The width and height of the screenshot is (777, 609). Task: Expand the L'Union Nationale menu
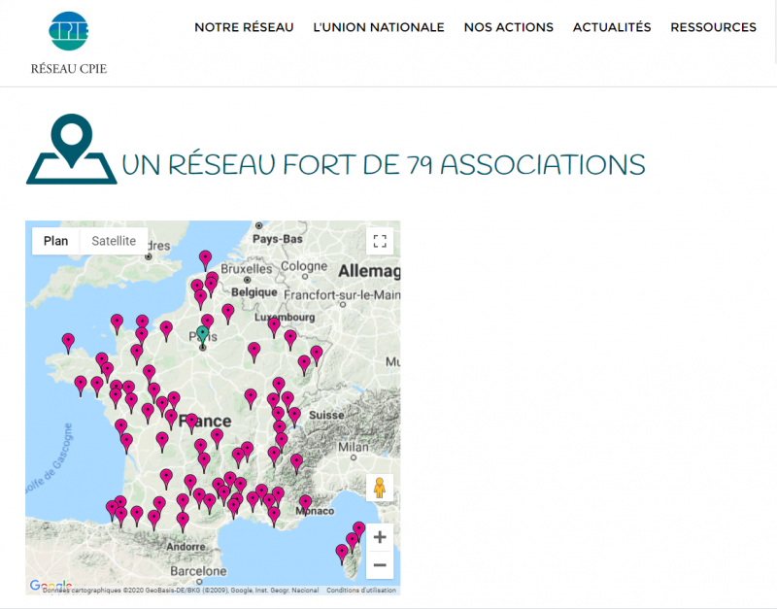tap(379, 27)
